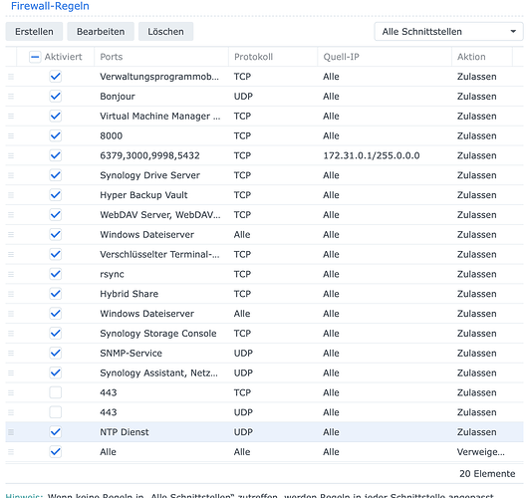
Task: Select the Synology Drive Server rule row
Action: pos(264,175)
